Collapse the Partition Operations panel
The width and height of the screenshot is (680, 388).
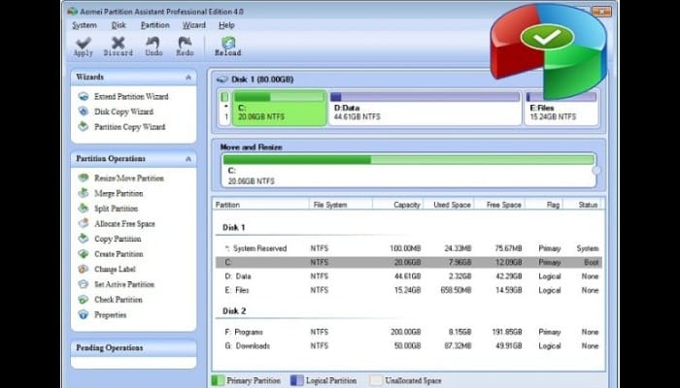coord(188,159)
